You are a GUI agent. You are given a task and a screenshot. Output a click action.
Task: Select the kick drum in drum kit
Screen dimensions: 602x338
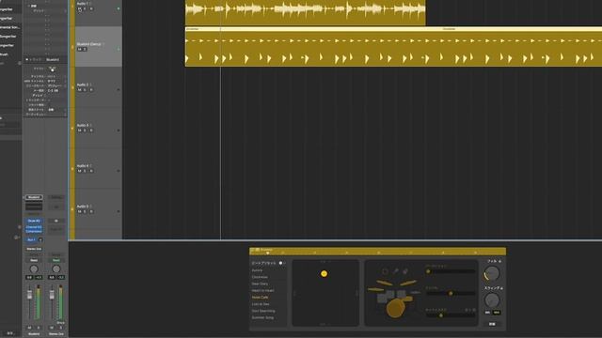coord(395,309)
